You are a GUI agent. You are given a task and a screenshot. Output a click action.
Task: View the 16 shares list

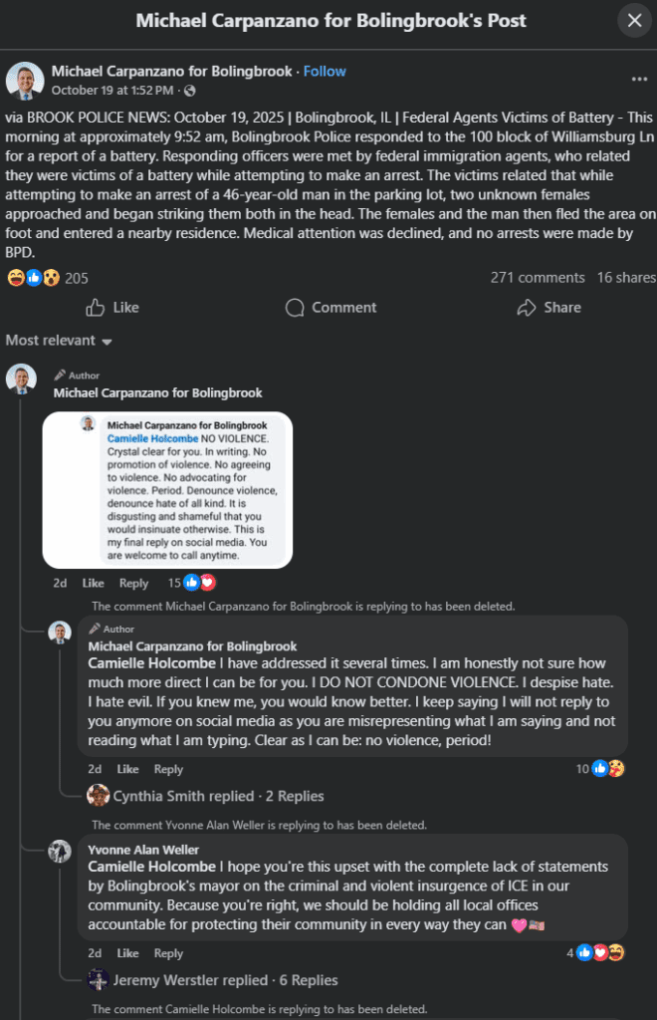[x=626, y=278]
